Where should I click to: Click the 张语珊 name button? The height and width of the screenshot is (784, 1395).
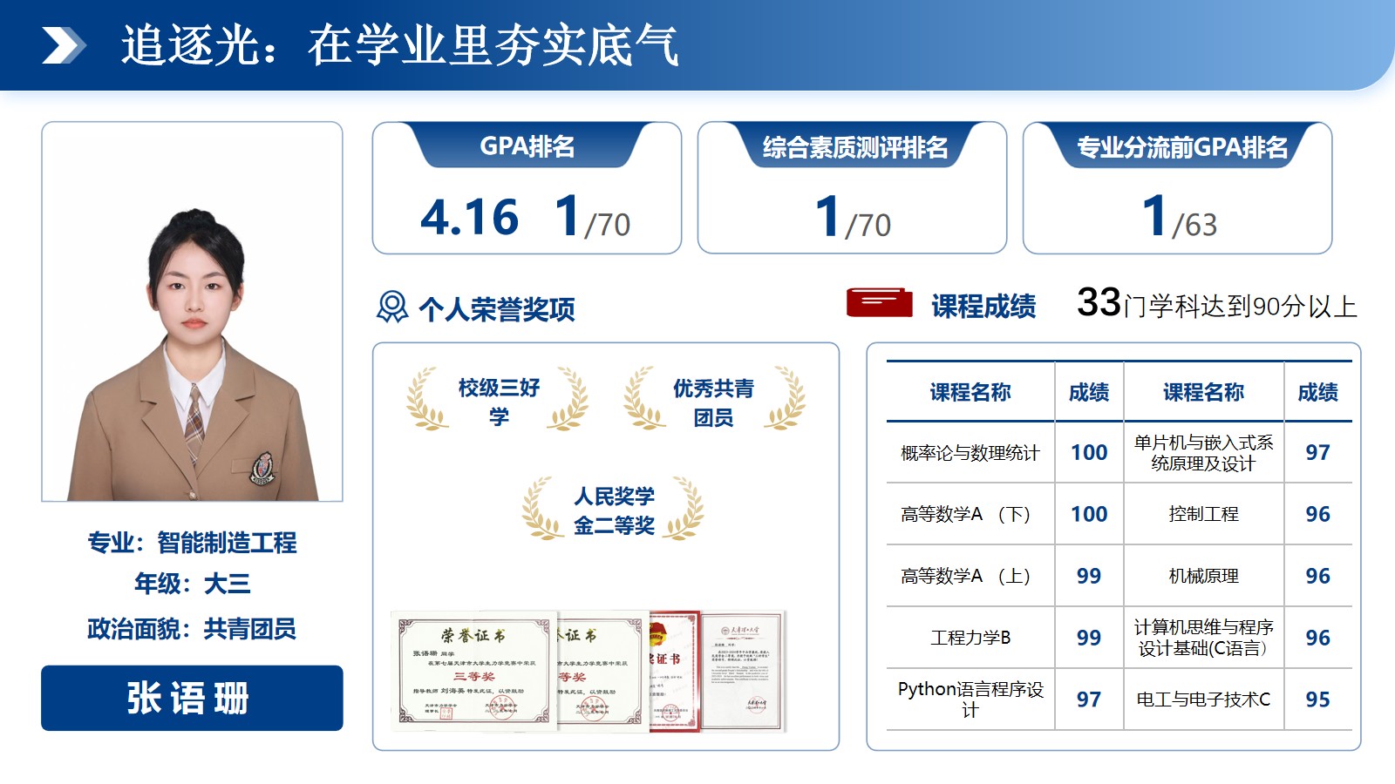click(192, 698)
